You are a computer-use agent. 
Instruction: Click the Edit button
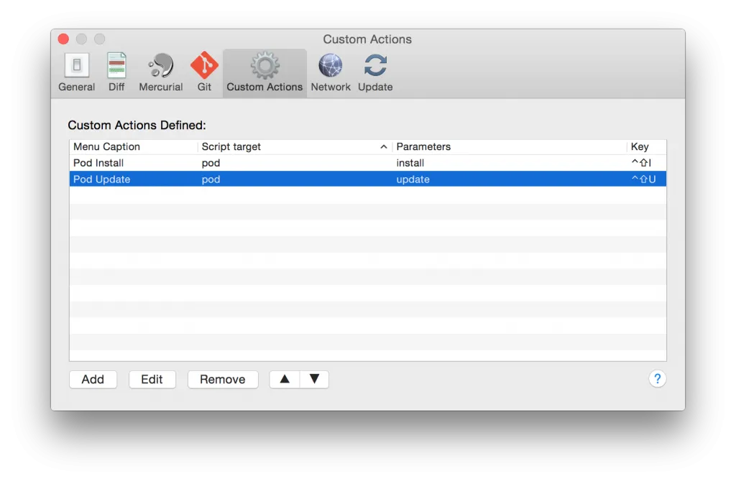pyautogui.click(x=152, y=379)
